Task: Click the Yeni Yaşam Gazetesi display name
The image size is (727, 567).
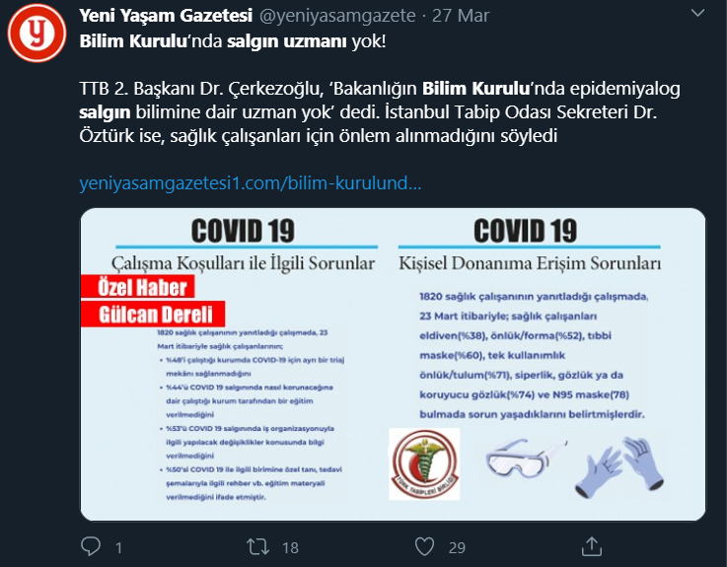Action: pyautogui.click(x=166, y=16)
